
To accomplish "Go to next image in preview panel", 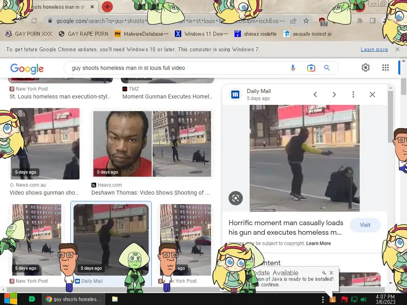I will pyautogui.click(x=334, y=95).
